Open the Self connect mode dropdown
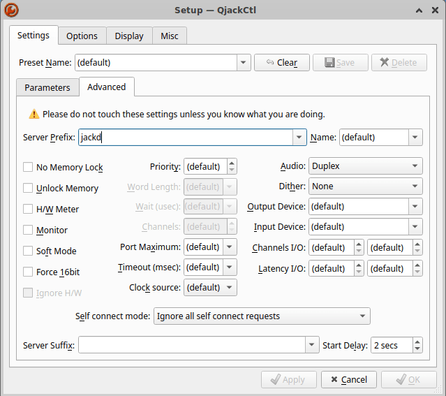The image size is (446, 396). point(262,316)
